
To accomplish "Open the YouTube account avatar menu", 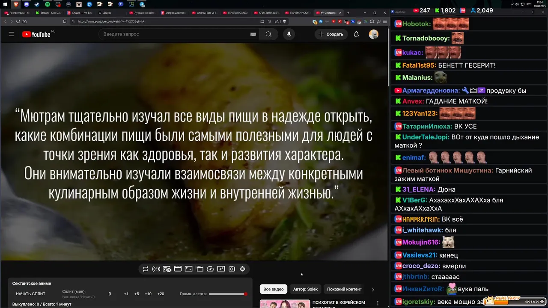I will coord(374,34).
